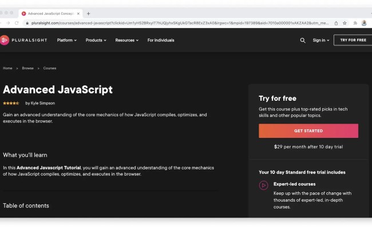This screenshot has width=372, height=229.
Task: Click the browser forward arrow
Action: 8,23
